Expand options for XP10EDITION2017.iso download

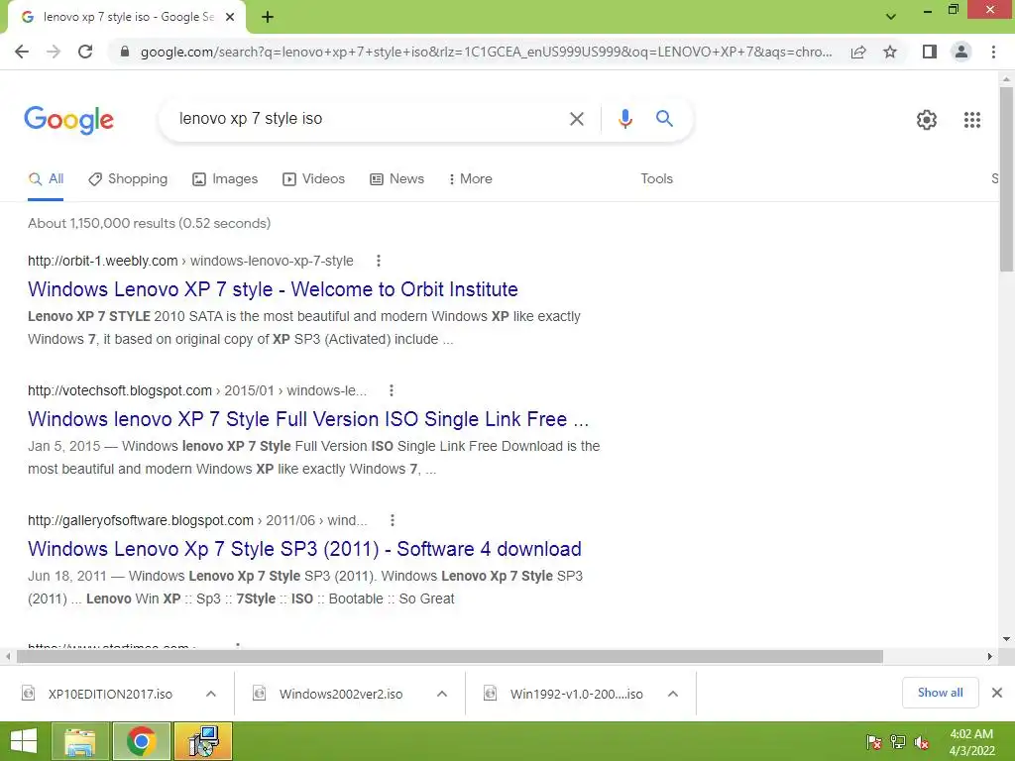click(x=211, y=694)
